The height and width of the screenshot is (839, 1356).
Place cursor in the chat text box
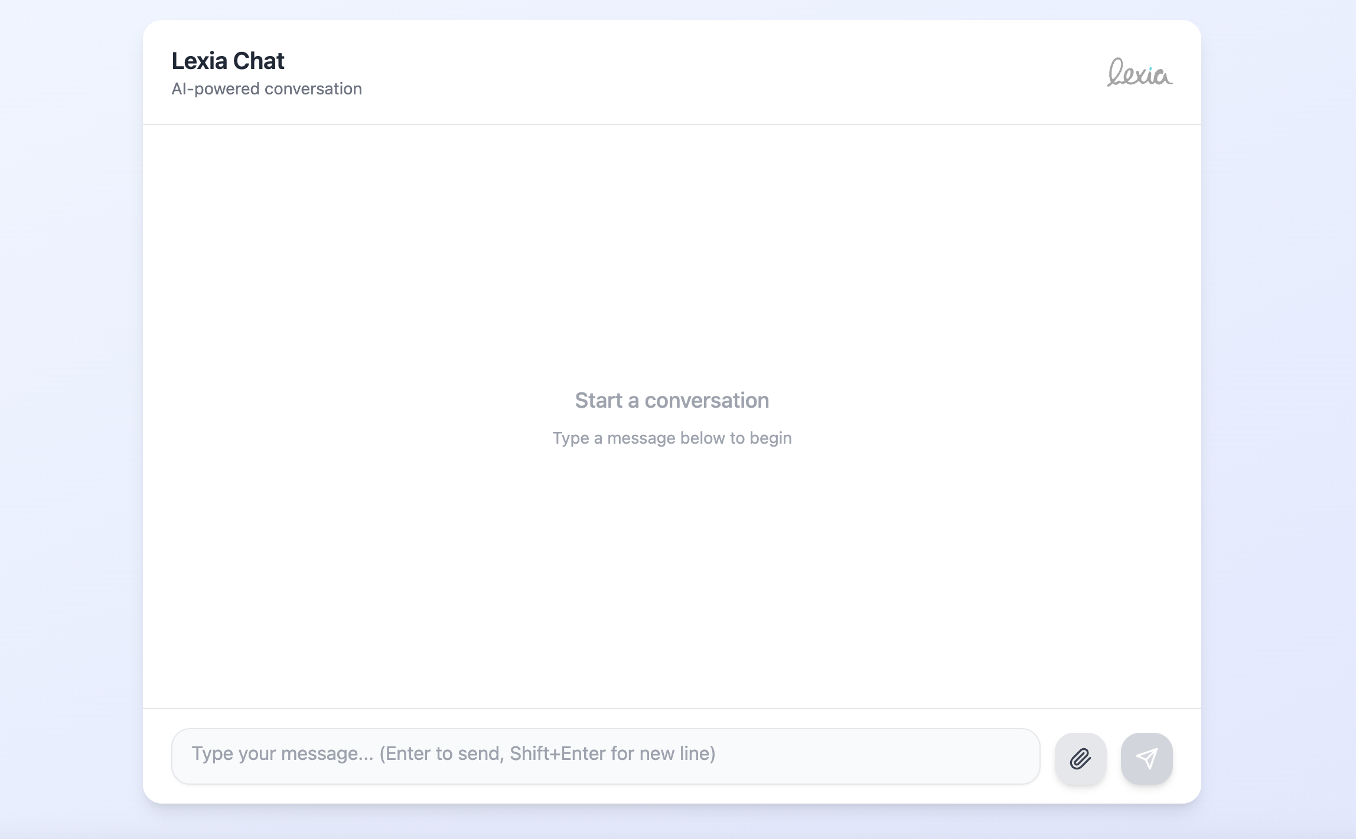tap(605, 756)
